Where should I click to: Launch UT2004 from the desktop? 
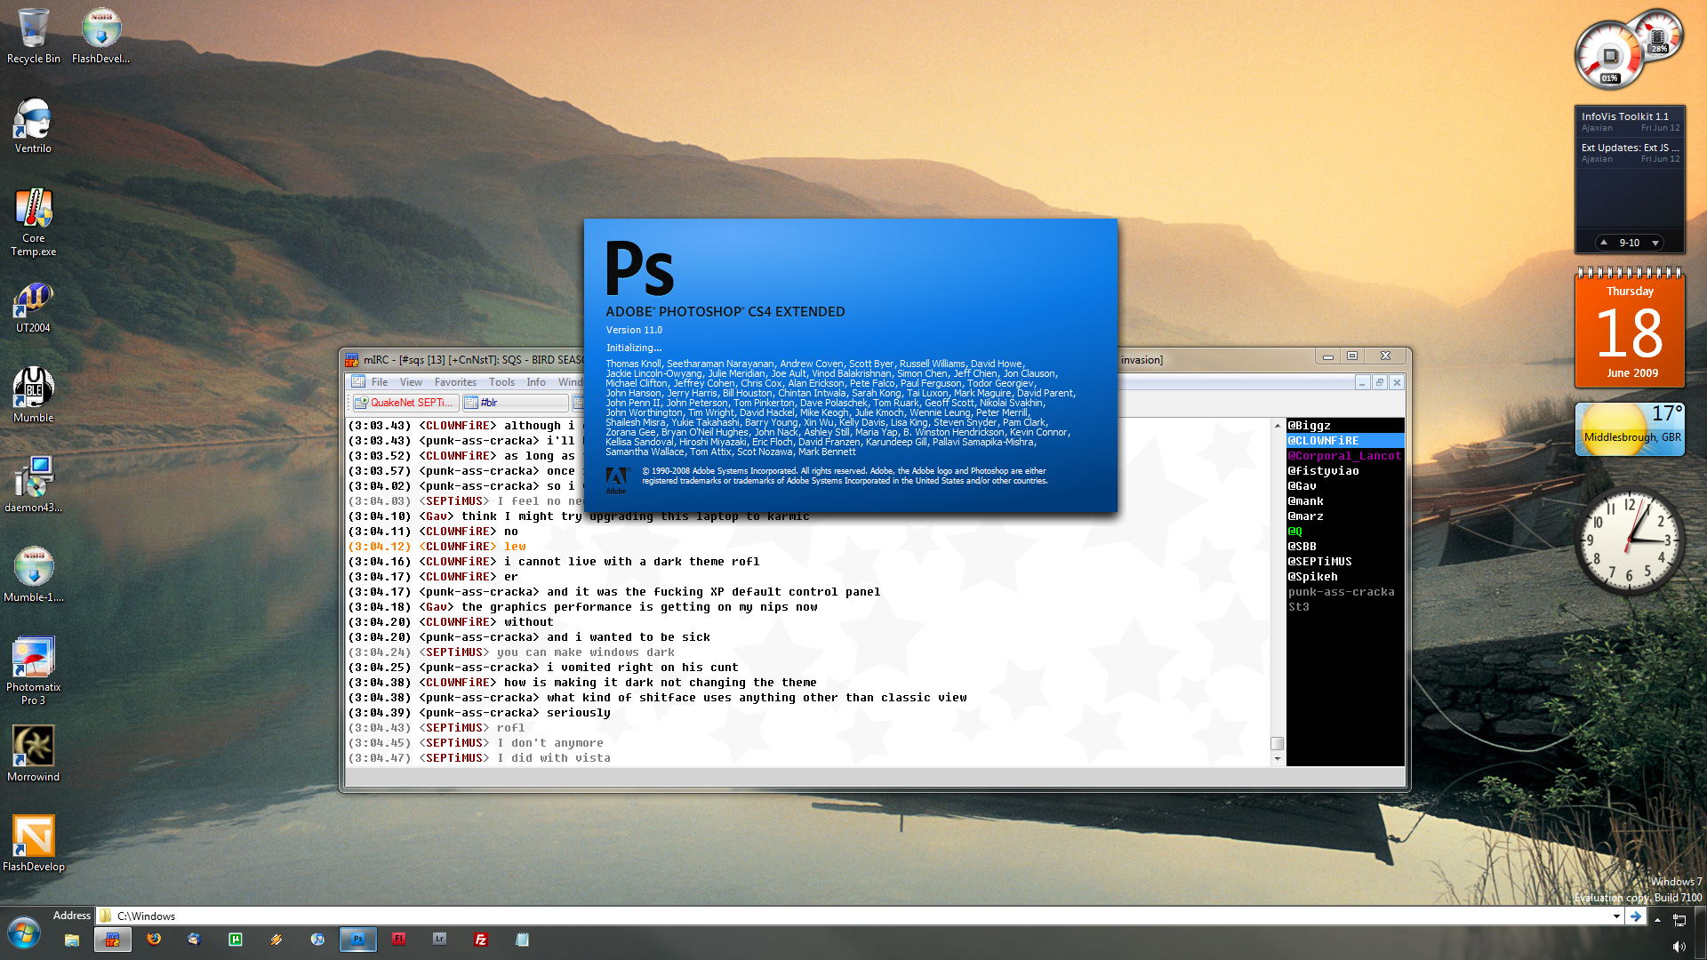point(33,305)
